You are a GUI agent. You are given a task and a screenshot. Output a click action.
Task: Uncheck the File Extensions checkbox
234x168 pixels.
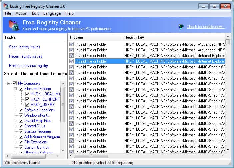tap(21, 142)
